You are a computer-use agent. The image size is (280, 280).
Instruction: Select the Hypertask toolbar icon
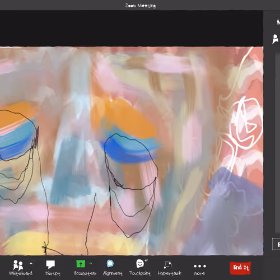coord(167,265)
